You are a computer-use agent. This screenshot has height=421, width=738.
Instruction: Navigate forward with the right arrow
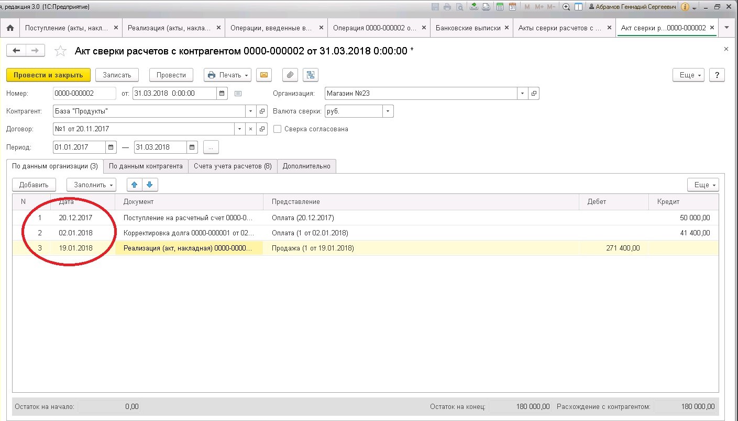click(35, 51)
